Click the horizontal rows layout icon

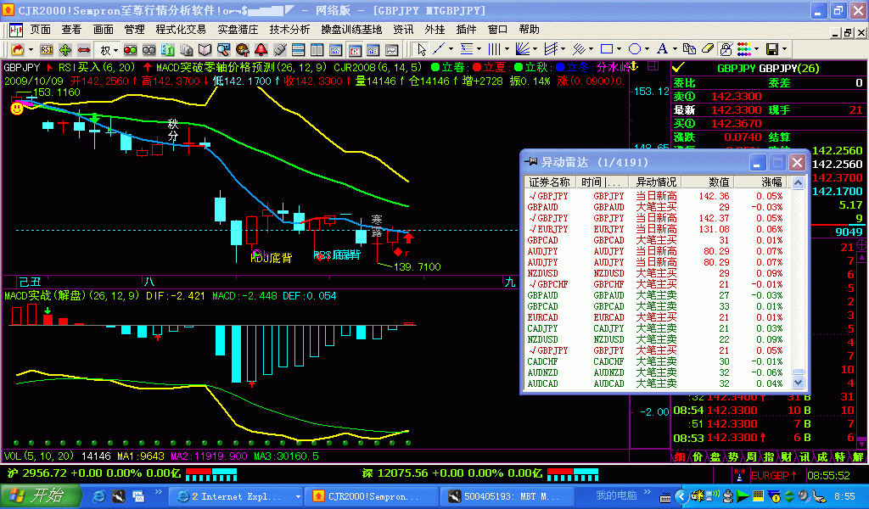[298, 50]
